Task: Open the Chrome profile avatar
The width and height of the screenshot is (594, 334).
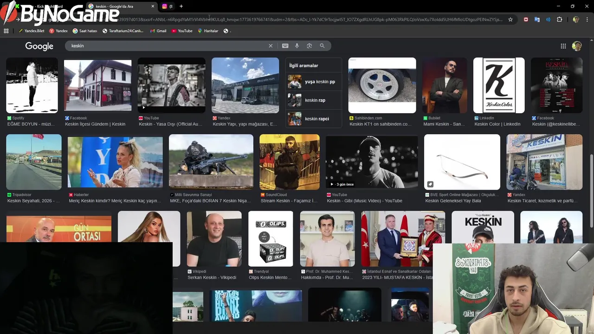Action: pyautogui.click(x=576, y=19)
